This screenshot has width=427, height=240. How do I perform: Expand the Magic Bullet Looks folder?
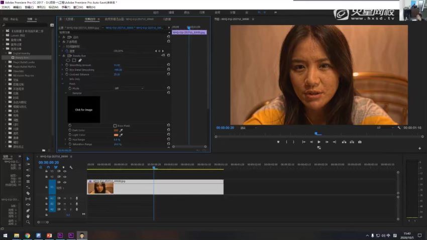pyautogui.click(x=6, y=62)
